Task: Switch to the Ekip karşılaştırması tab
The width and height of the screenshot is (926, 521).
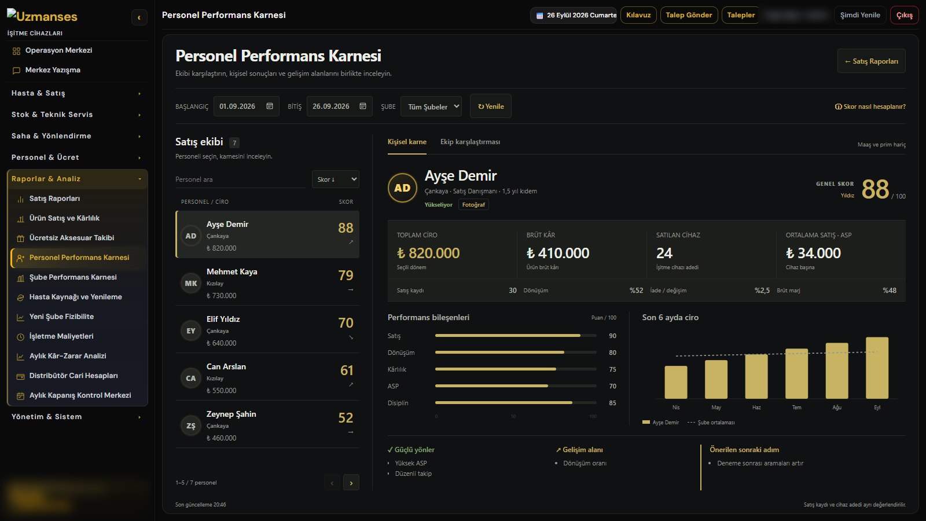Action: [x=470, y=142]
